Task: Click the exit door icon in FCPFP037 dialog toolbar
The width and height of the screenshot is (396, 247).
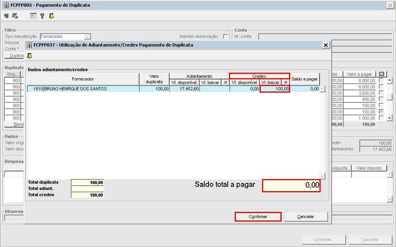Action: point(30,55)
